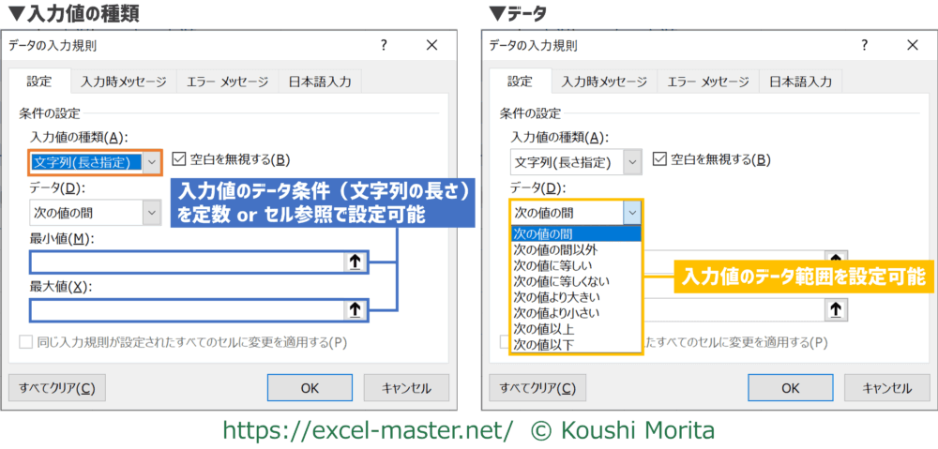Click the help question mark in left dialog
Image resolution: width=938 pixels, height=449 pixels.
(x=384, y=45)
